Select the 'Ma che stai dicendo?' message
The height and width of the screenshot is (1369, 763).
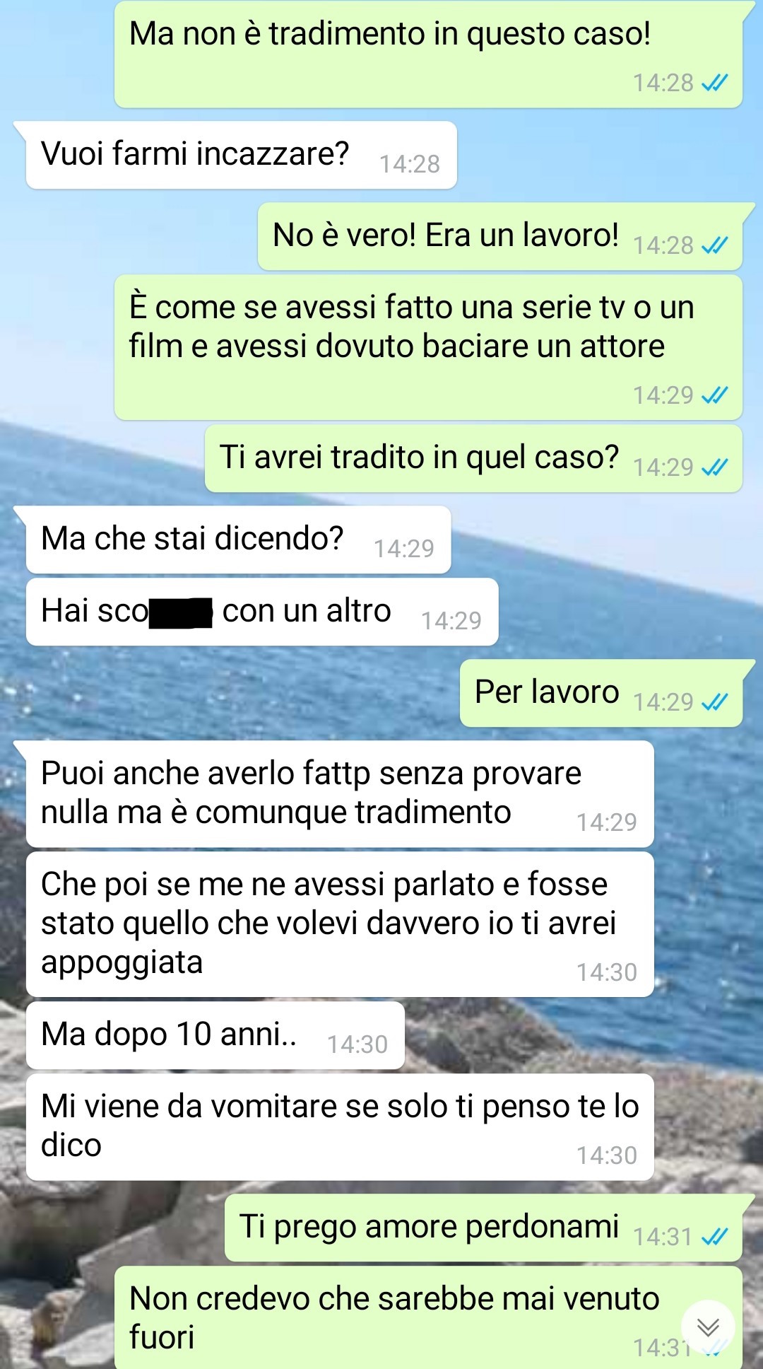click(x=238, y=540)
